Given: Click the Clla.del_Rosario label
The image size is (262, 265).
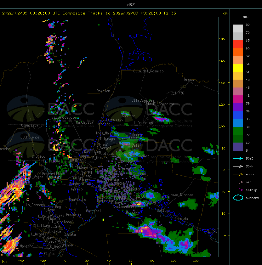Looking at the screenshot, I should tap(148, 71).
